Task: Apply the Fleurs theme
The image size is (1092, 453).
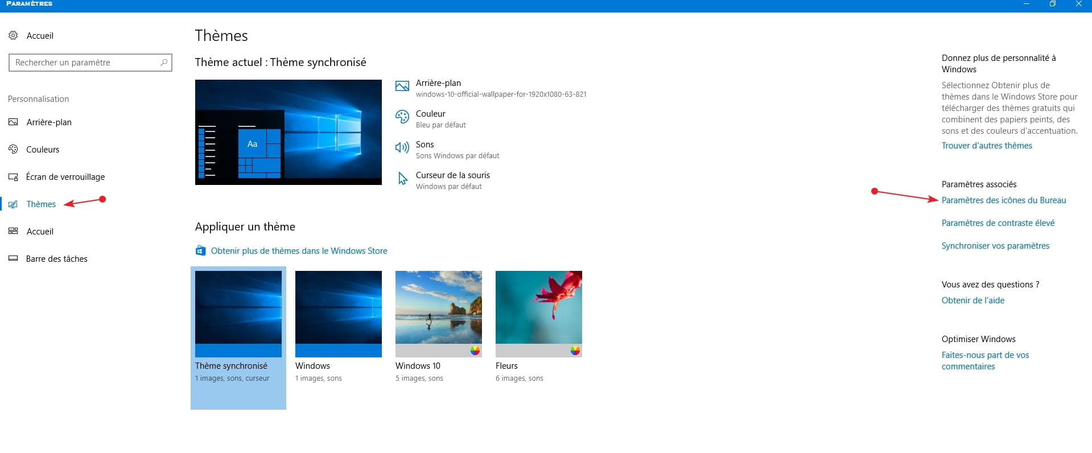Action: pos(539,314)
